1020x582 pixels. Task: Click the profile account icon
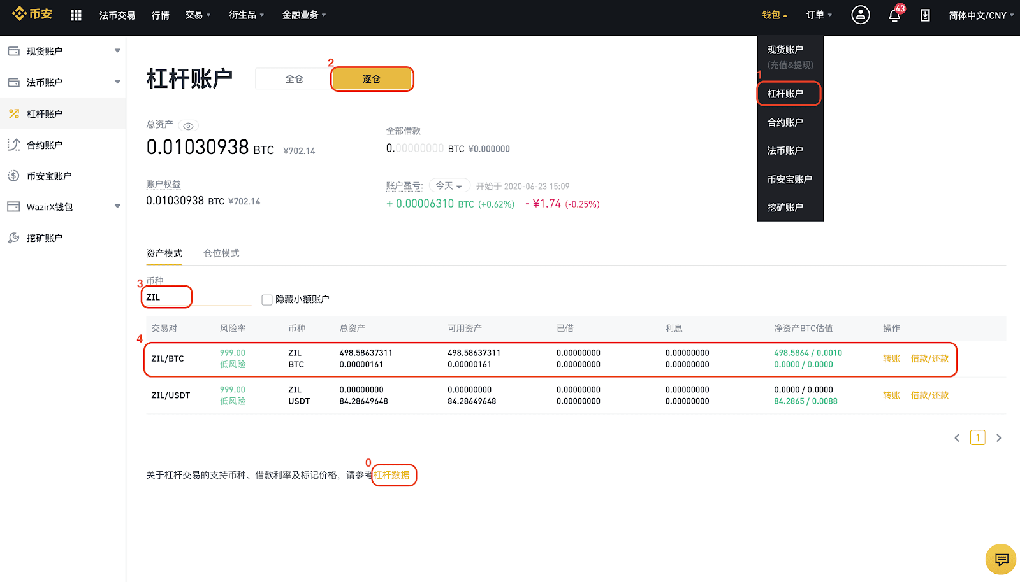[860, 14]
